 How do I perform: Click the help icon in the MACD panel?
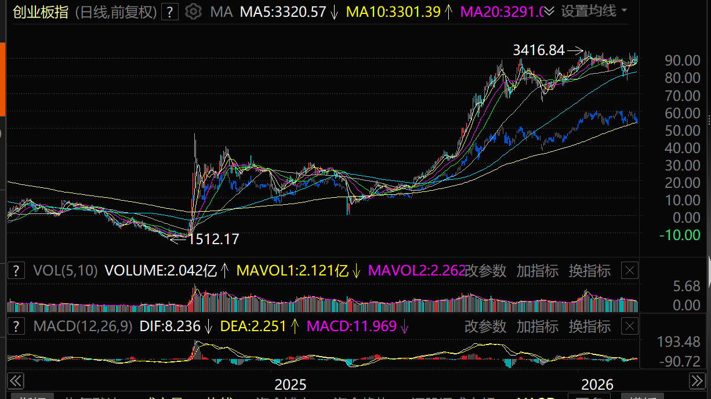(x=16, y=326)
